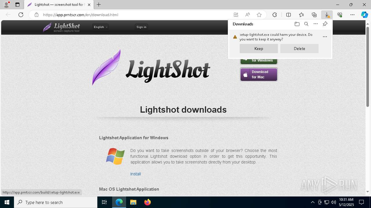Viewport: 371px width, 208px height.
Task: Open the Windows Start menu
Action: point(7,202)
